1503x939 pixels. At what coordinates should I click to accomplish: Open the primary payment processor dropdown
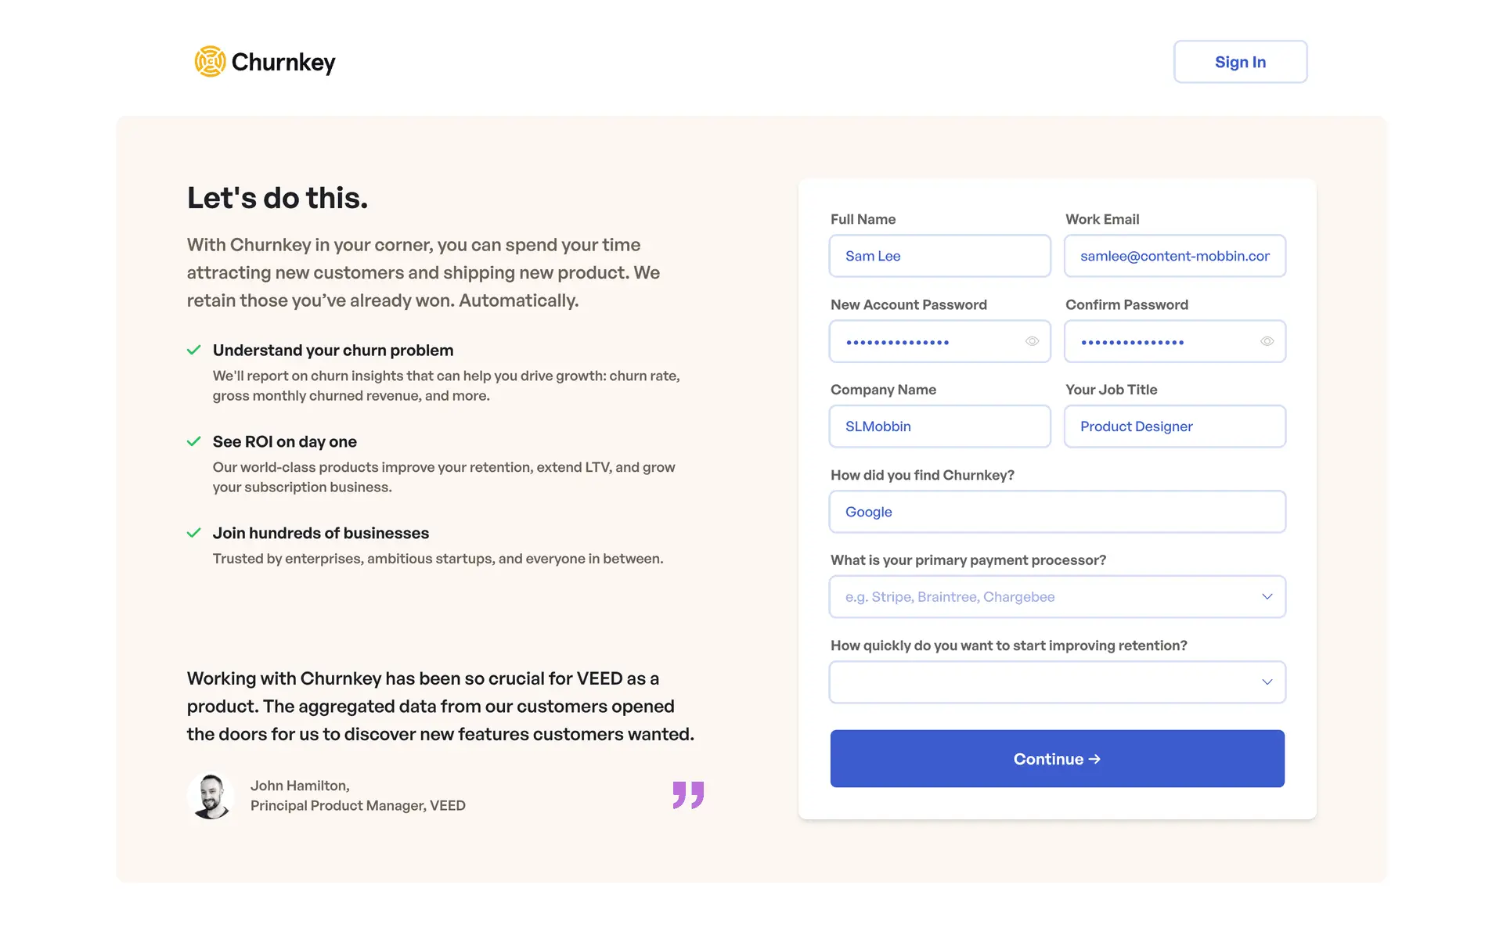(1049, 597)
